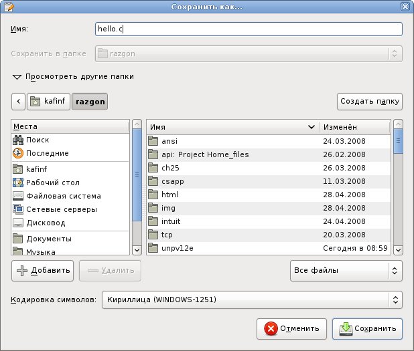Click the ansi folder icon
This screenshot has width=414, height=351.
click(153, 141)
